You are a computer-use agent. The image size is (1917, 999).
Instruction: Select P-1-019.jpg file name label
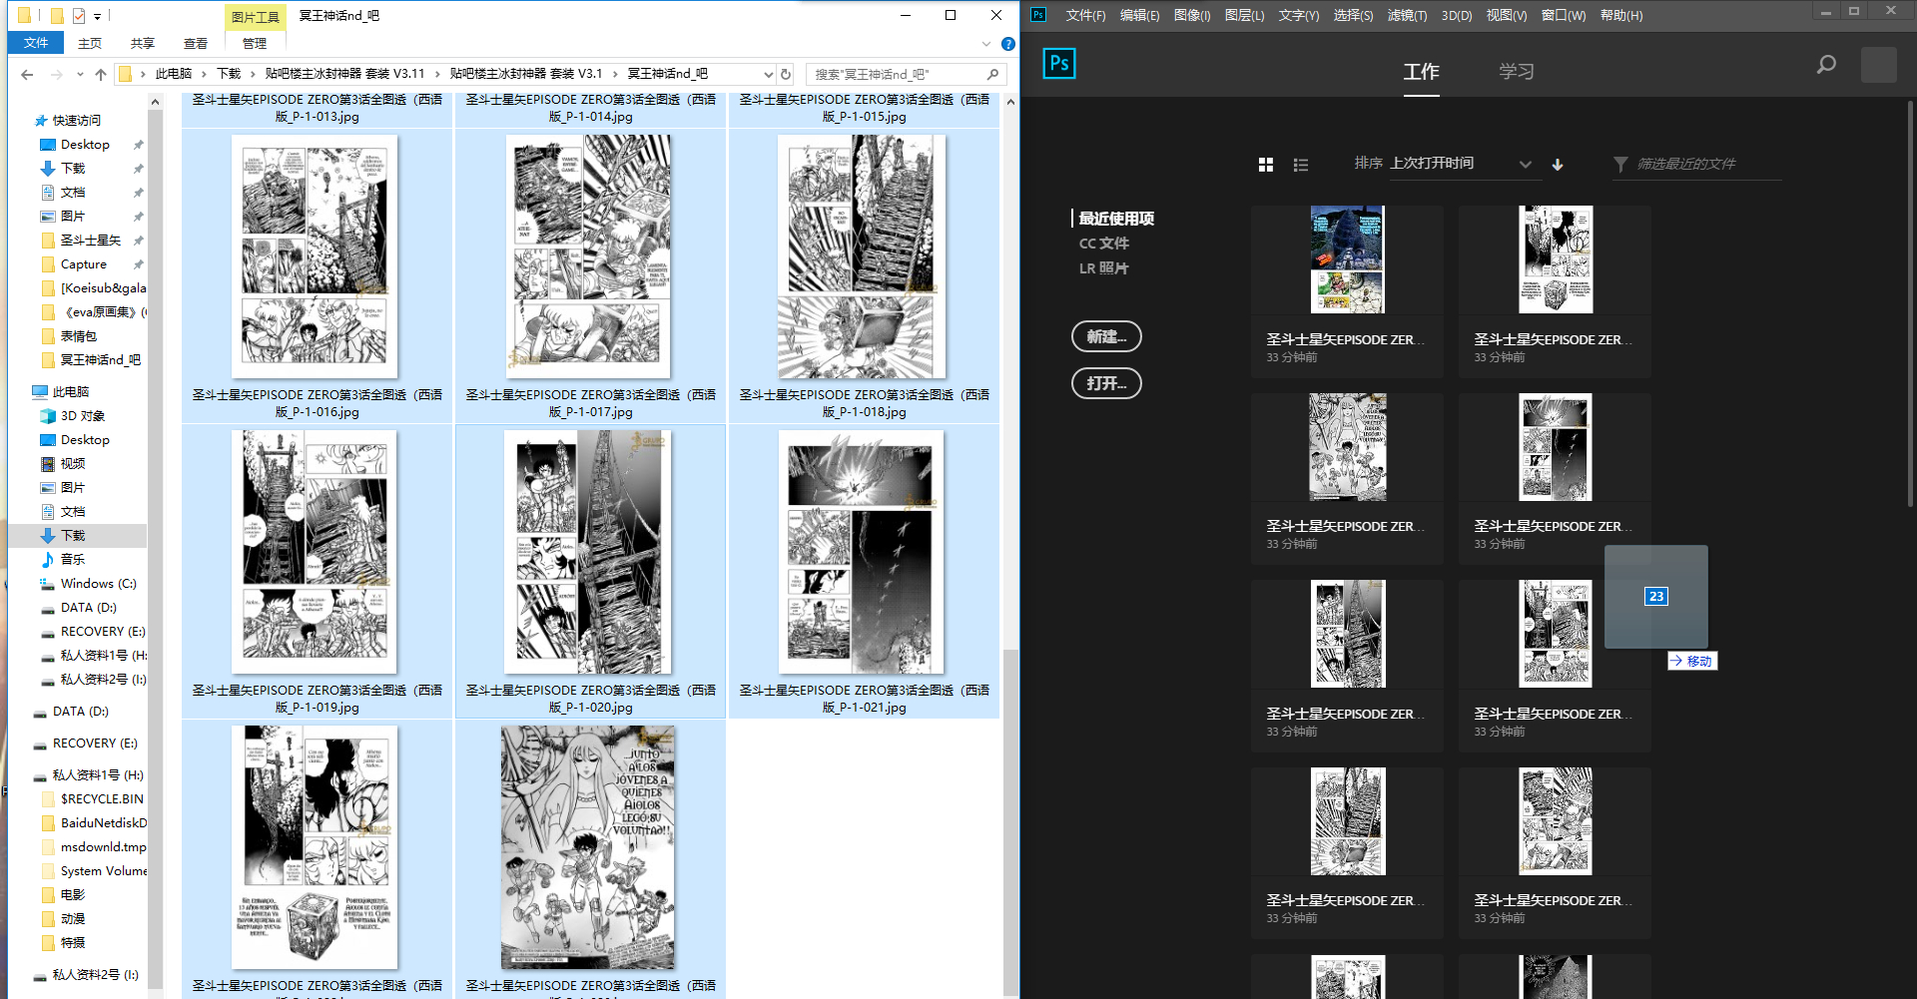[x=318, y=699]
